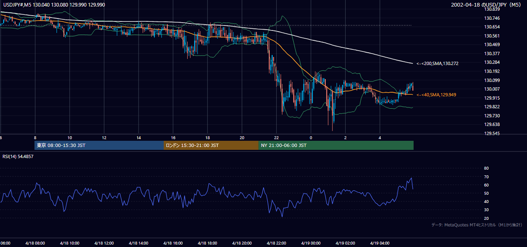Click the price axis value 130.654
This screenshot has width=527, height=247.
point(492,27)
